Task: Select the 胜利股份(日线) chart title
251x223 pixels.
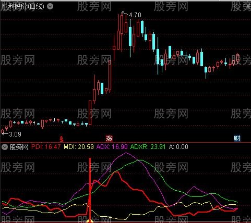Action: 22,7
